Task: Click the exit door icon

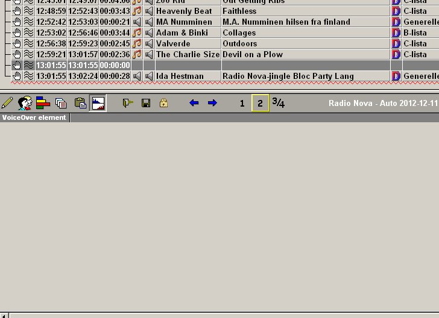Action: point(128,103)
